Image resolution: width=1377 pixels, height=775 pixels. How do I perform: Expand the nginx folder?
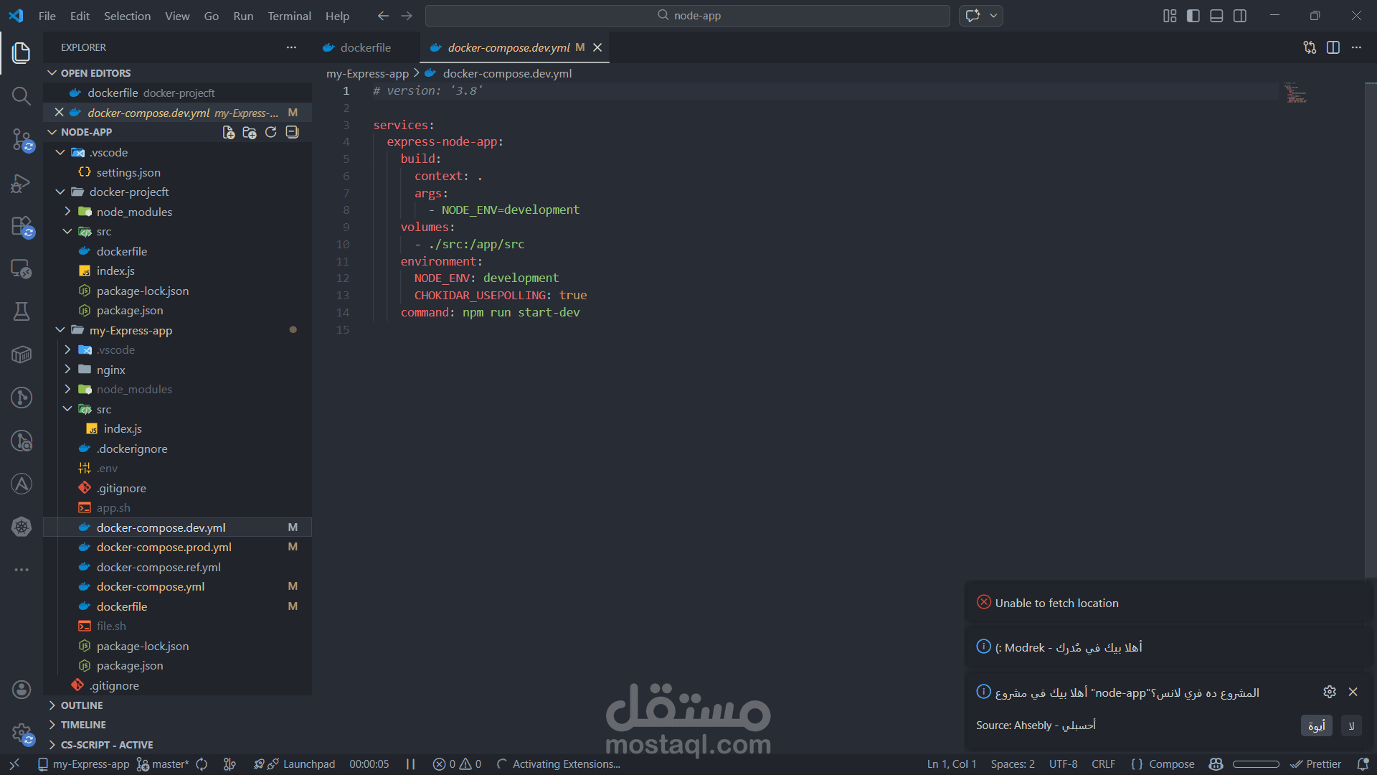[x=110, y=370]
